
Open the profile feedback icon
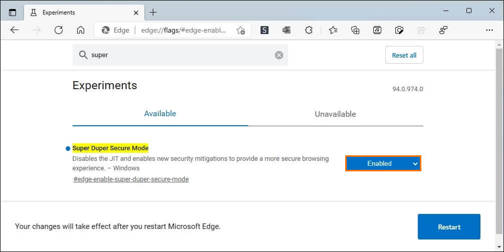pyautogui.click(x=443, y=30)
